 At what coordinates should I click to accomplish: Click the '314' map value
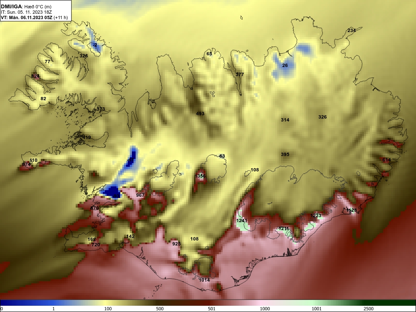pos(285,120)
